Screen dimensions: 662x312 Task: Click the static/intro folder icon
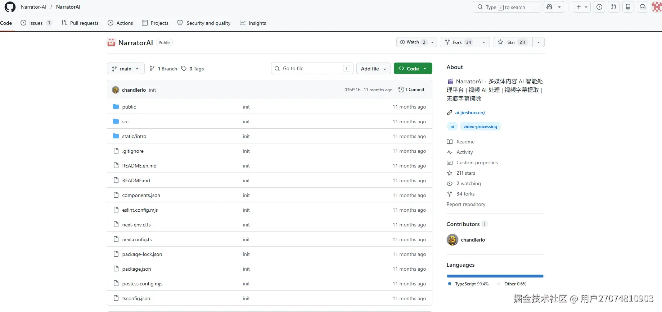point(116,136)
